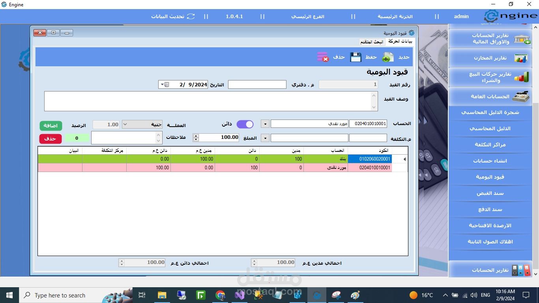The image size is (539, 303).
Task: Open the الحساب account dropdown arrow
Action: point(265,124)
